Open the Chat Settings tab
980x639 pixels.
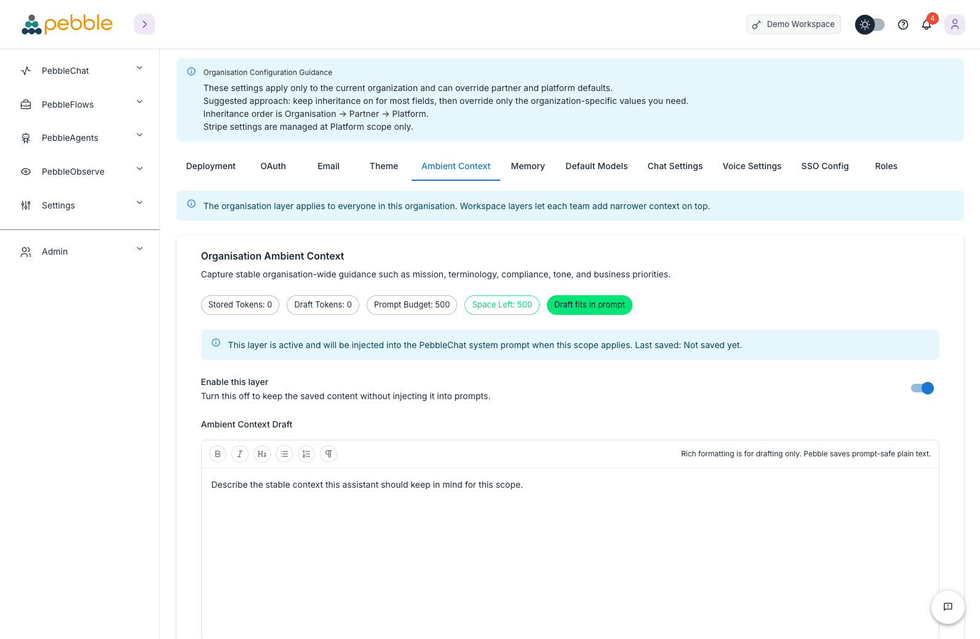(675, 166)
